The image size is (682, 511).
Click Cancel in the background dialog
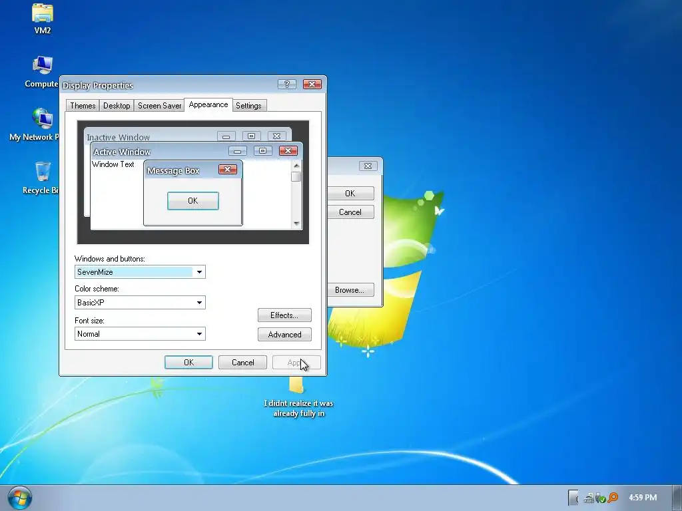click(x=350, y=212)
